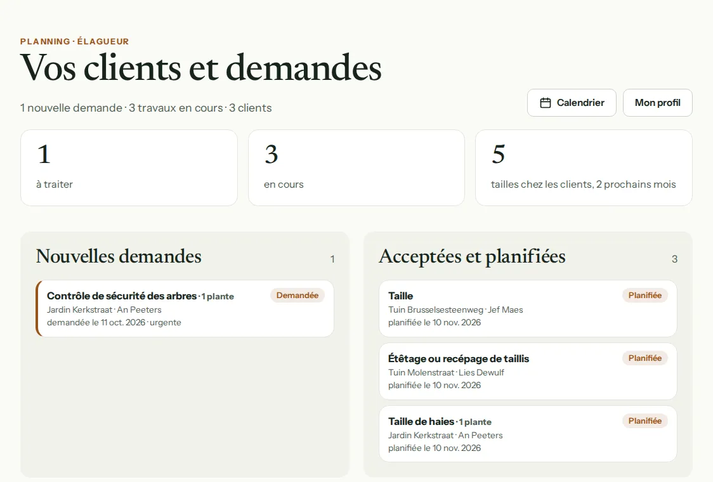Open the Étêtage ou recépage de taillis job
713x482 pixels.
point(528,372)
